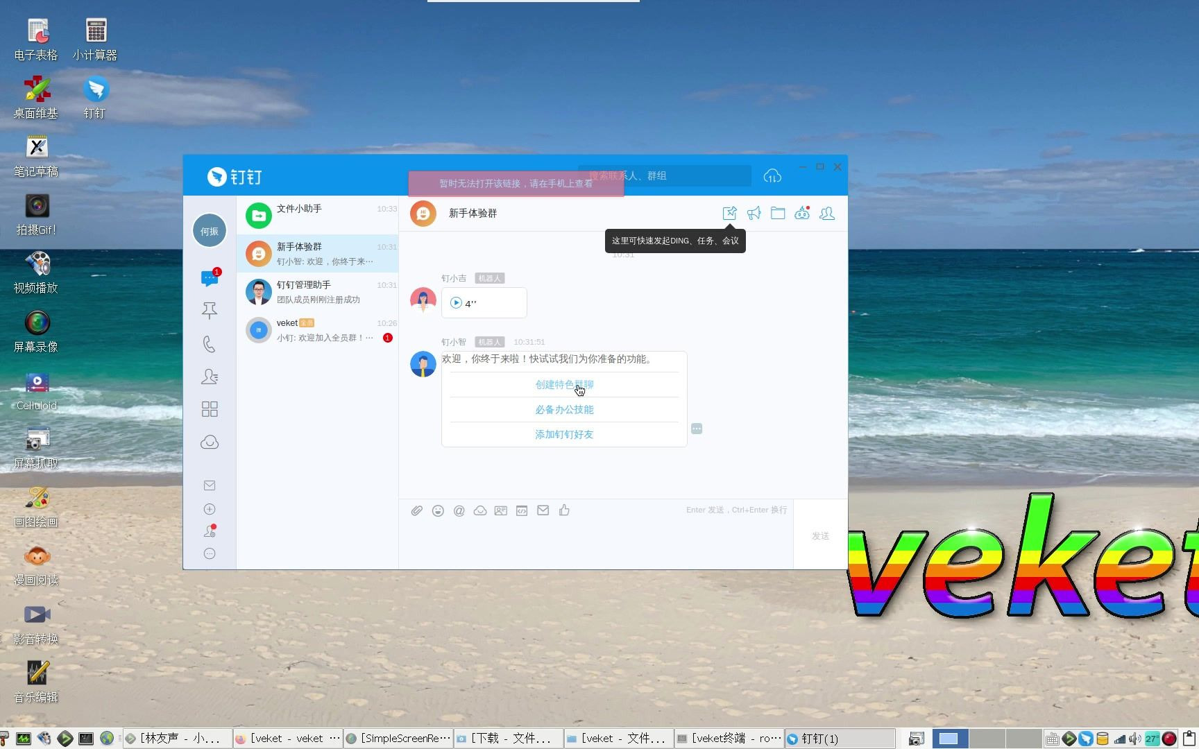This screenshot has height=749, width=1199.
Task: Open the Celluloid desktop icon
Action: [x=37, y=390]
